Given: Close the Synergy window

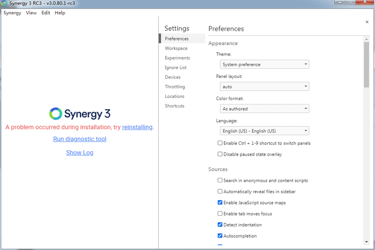Looking at the screenshot, I should (x=365, y=2).
